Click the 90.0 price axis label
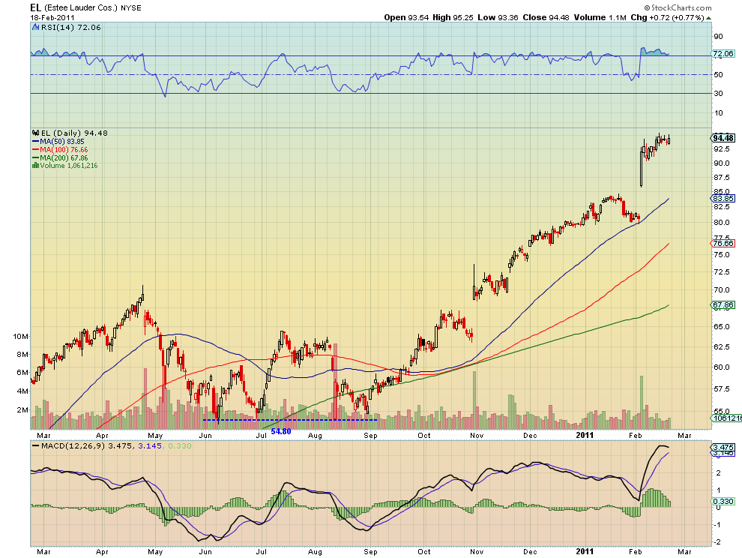 [722, 163]
